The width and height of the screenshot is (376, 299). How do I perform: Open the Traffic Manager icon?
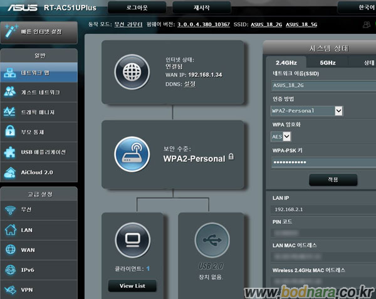pyautogui.click(x=9, y=112)
